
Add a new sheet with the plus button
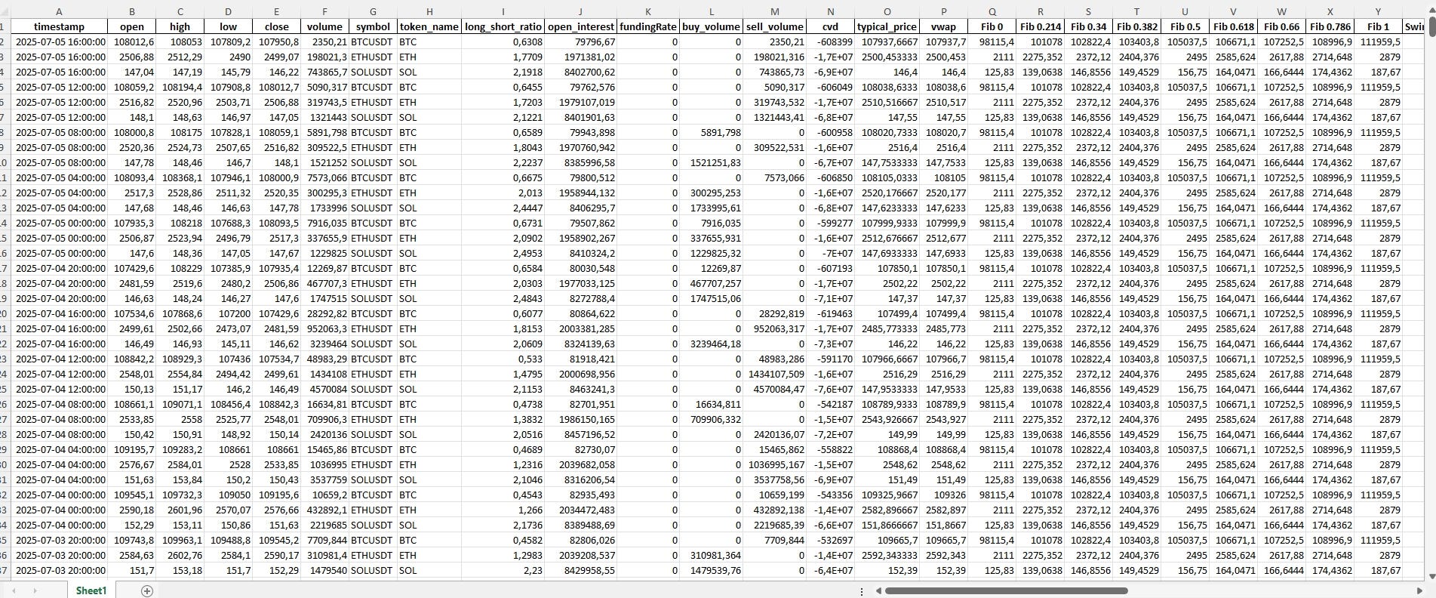[147, 590]
